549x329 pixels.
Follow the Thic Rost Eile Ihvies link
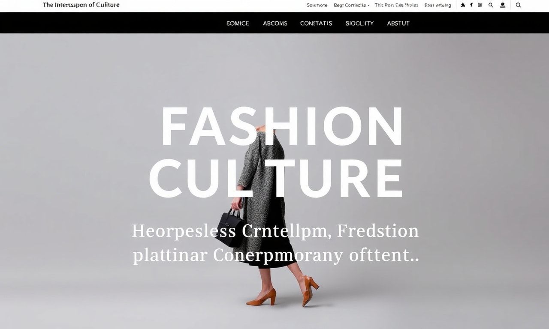click(396, 5)
